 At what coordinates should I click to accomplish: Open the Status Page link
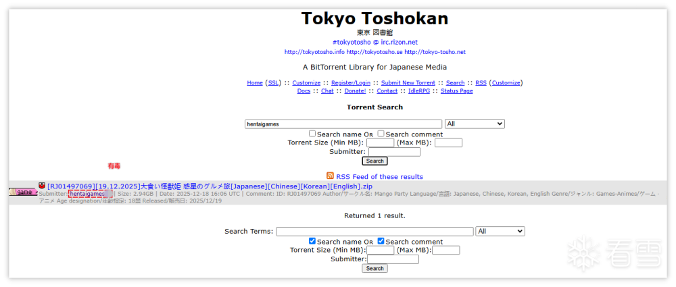[456, 91]
